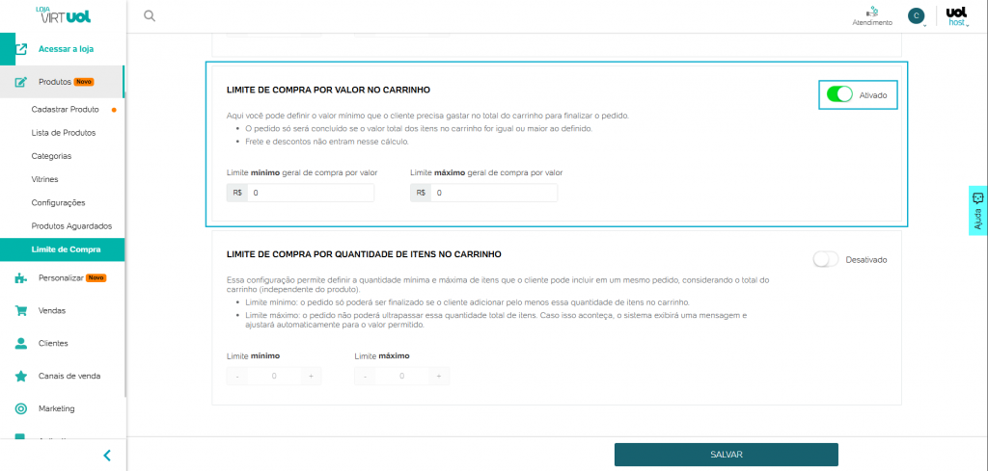Collapse the sidebar with left chevron
The width and height of the screenshot is (988, 471).
(107, 456)
